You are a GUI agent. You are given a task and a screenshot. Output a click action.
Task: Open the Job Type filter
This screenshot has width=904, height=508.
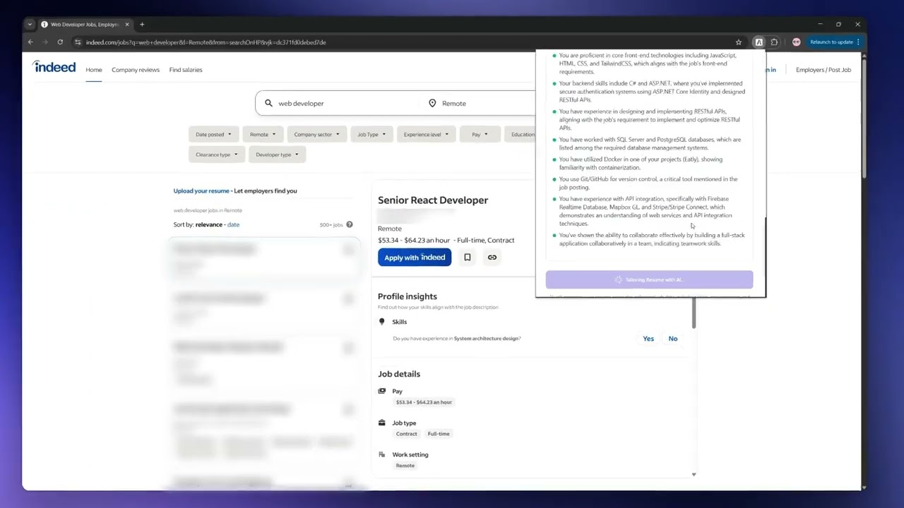pos(371,134)
